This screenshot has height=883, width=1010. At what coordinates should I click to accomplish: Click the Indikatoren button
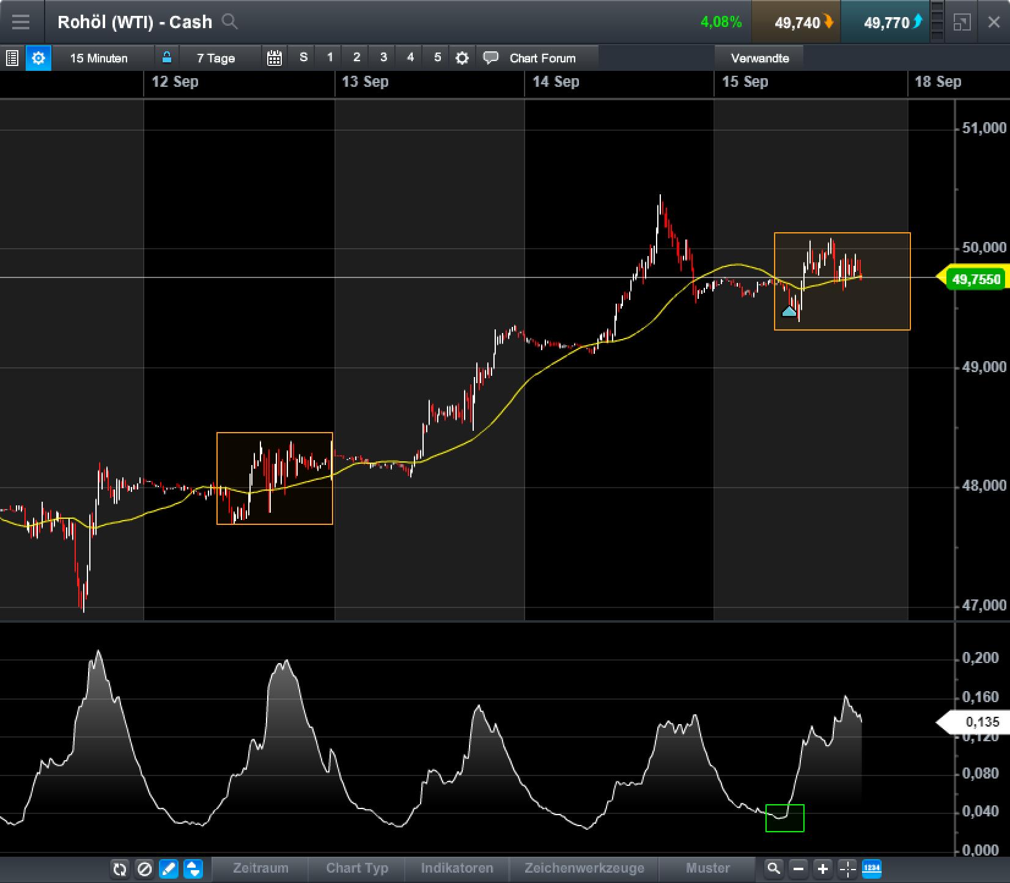pyautogui.click(x=457, y=868)
